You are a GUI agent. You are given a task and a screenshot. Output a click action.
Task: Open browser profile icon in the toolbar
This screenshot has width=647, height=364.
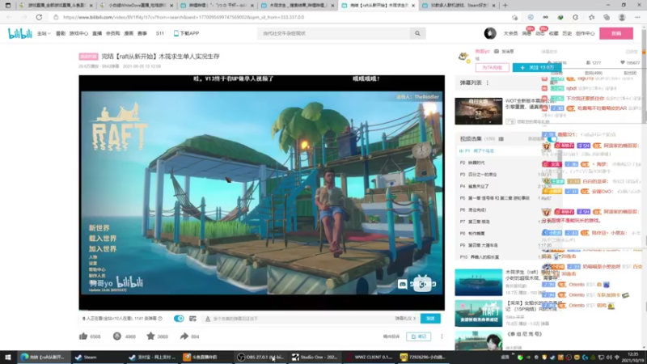pyautogui.click(x=622, y=17)
